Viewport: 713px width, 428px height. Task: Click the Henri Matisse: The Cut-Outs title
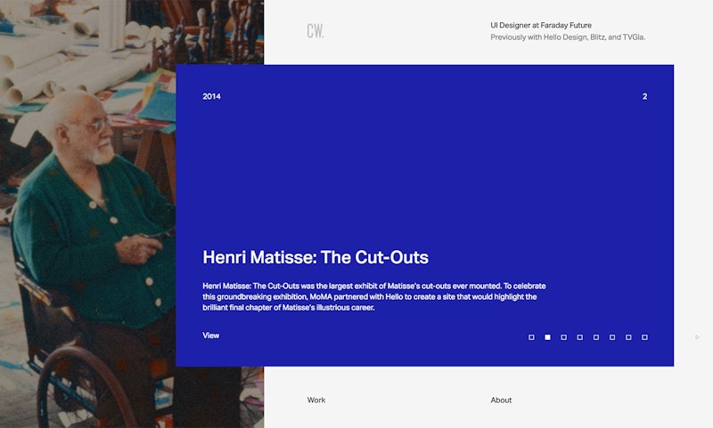pos(316,257)
